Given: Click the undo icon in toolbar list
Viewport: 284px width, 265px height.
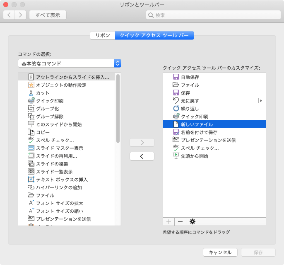Looking at the screenshot, I should pyautogui.click(x=176, y=101).
